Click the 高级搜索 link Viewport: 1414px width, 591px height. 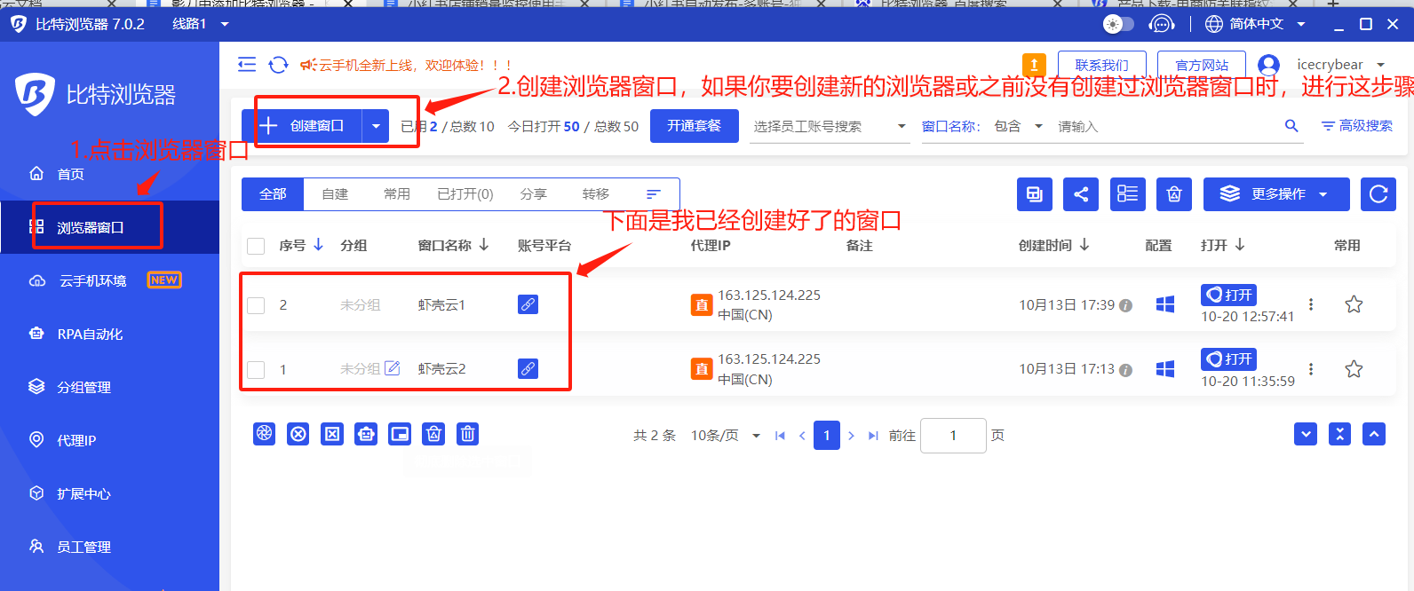coord(1357,126)
